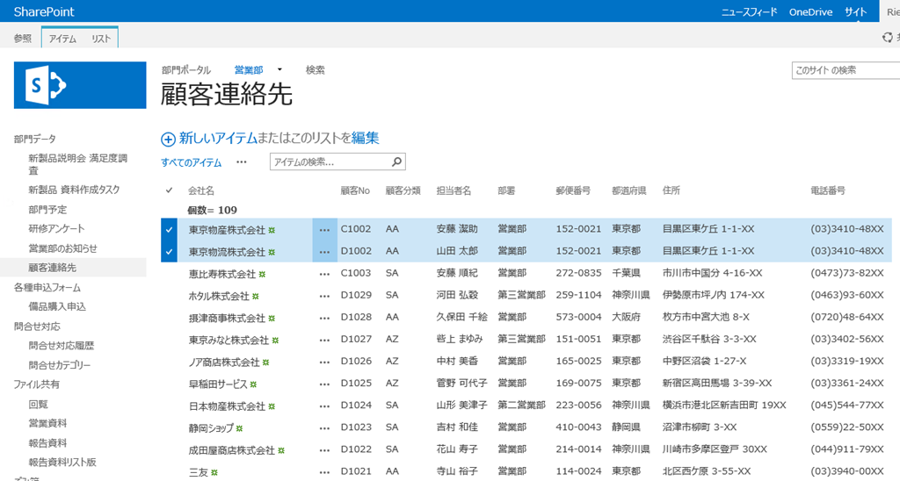Image resolution: width=900 pixels, height=481 pixels.
Task: Open 新製品 資料作成タスク in left navigation
Action: [x=74, y=190]
